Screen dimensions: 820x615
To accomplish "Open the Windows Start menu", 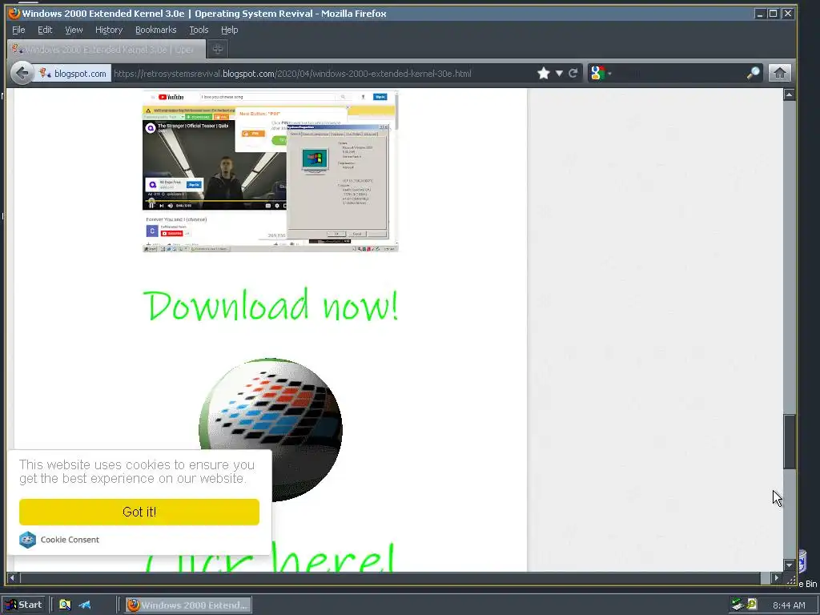I will click(x=23, y=605).
